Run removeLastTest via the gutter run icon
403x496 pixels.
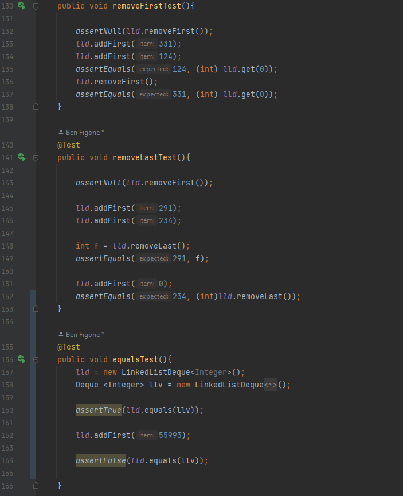click(21, 157)
